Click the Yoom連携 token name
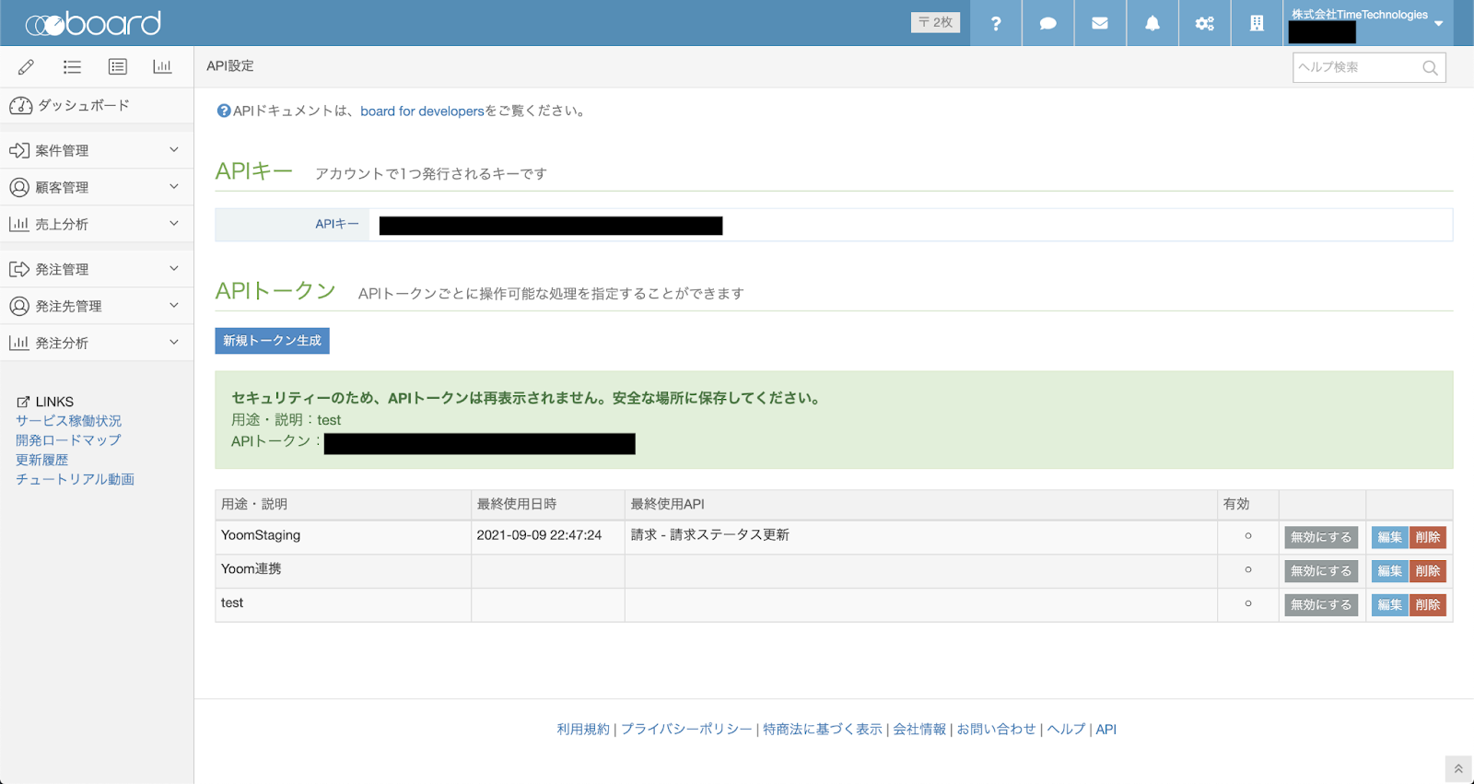The height and width of the screenshot is (784, 1474). tap(252, 569)
